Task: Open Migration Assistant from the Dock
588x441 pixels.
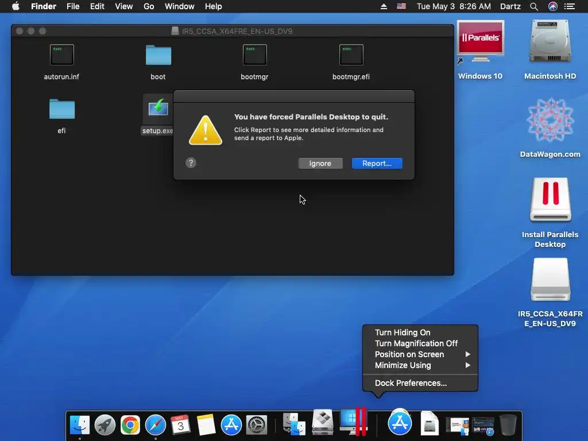Action: pos(294,424)
